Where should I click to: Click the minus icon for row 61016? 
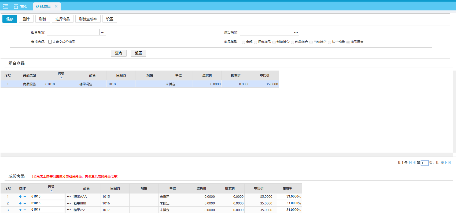point(25,203)
